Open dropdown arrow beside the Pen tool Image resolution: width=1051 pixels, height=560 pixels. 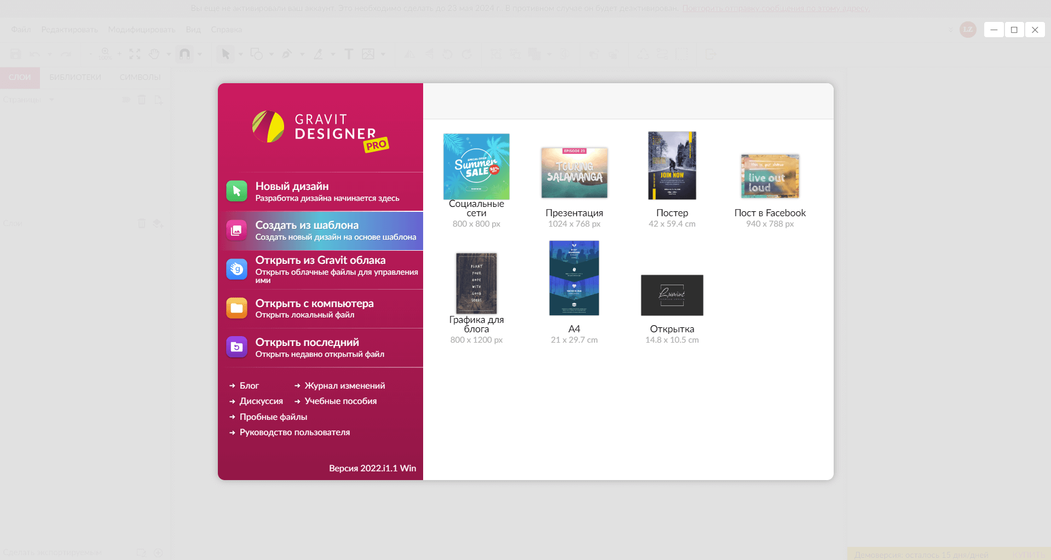point(302,54)
